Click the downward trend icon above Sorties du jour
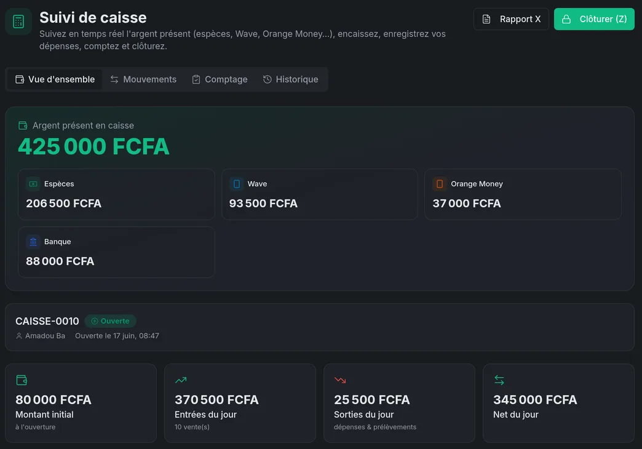This screenshot has height=449, width=642. pos(340,380)
